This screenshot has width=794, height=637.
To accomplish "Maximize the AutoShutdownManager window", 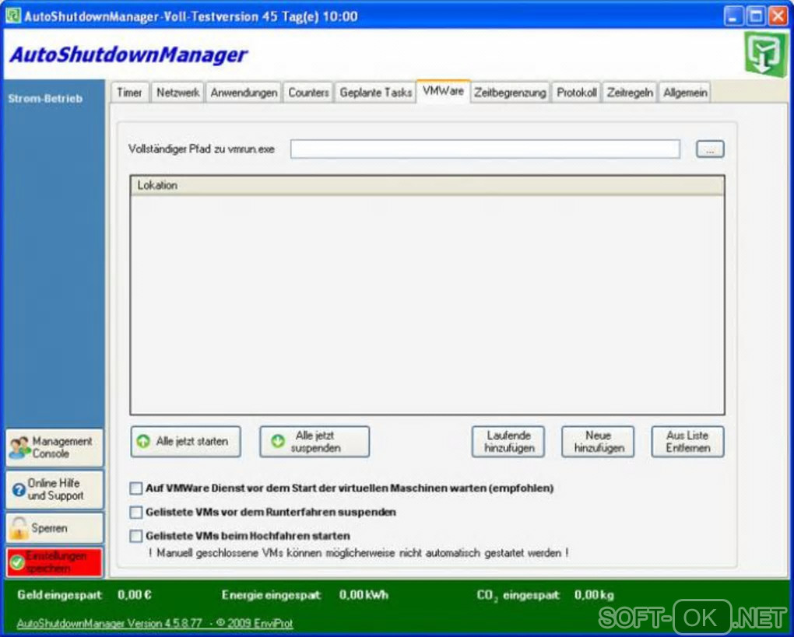I will coord(756,16).
